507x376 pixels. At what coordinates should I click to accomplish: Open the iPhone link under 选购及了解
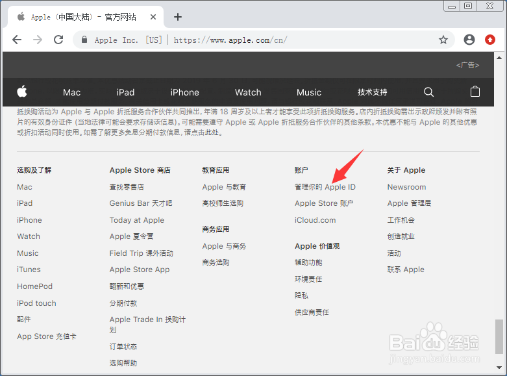point(29,220)
